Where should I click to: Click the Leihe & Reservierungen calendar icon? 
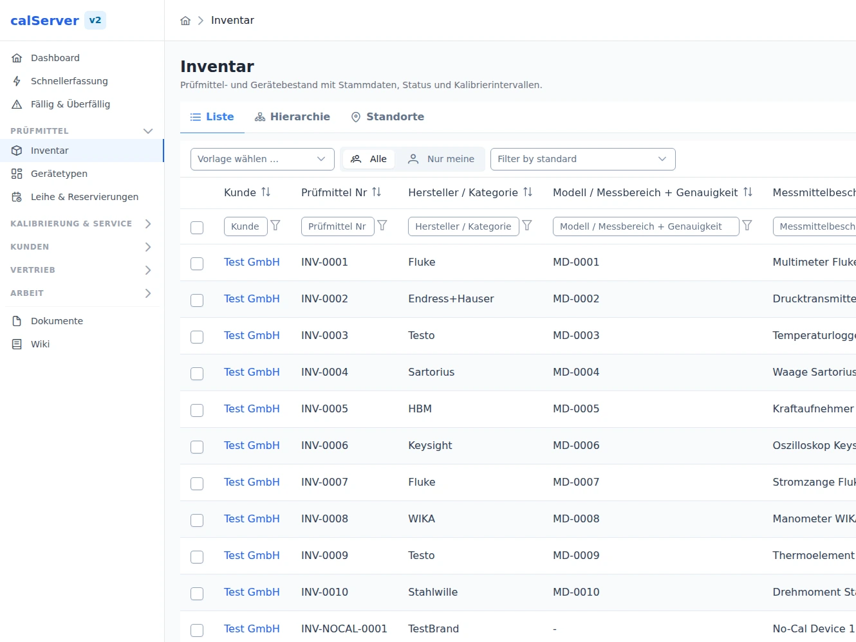click(17, 197)
